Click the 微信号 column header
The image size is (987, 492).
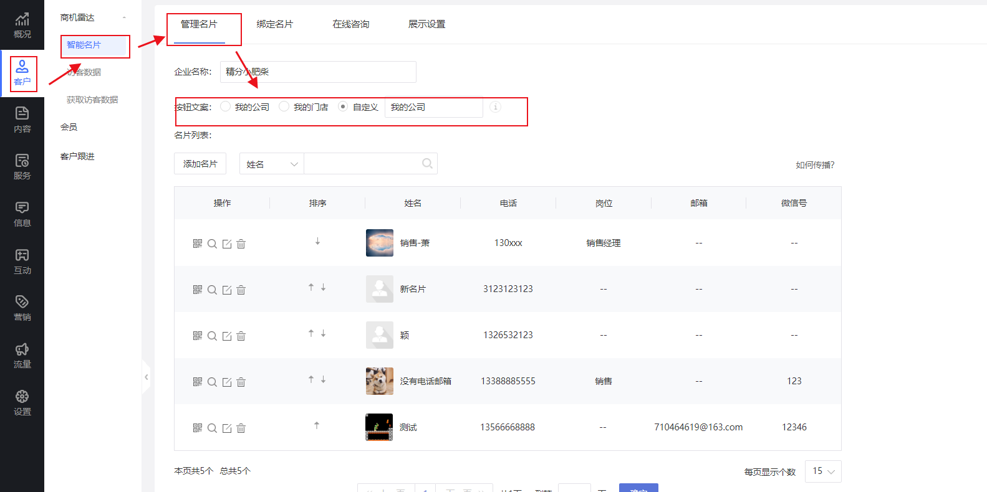(x=794, y=203)
